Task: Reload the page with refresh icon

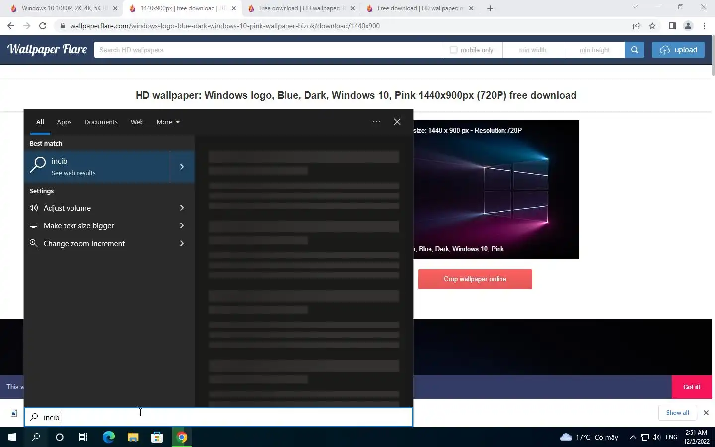Action: [43, 26]
